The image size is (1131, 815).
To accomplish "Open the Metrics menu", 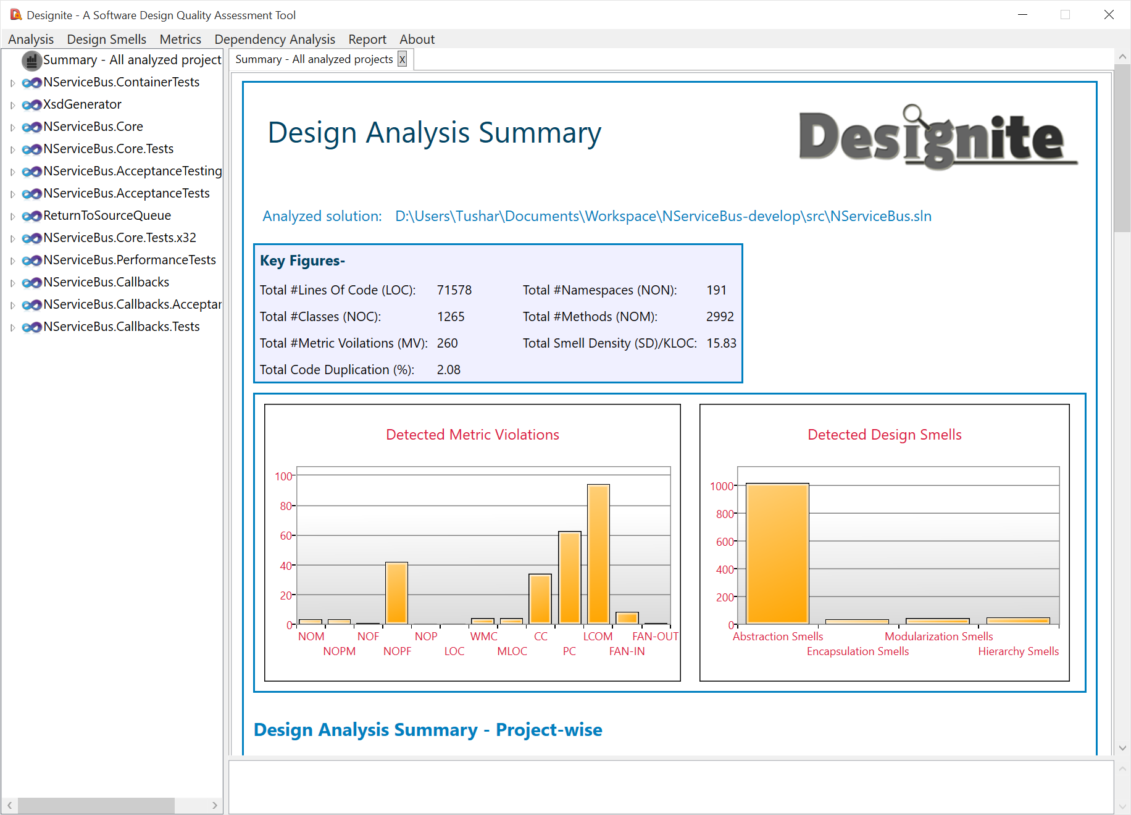I will [180, 40].
